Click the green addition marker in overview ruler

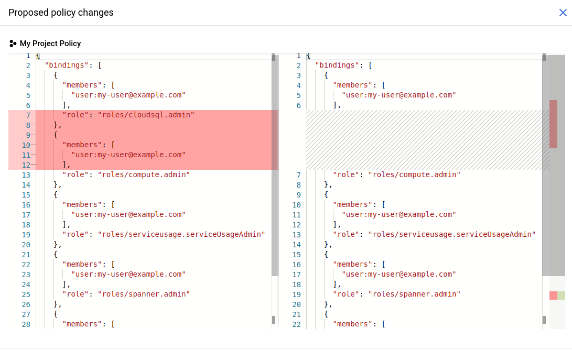click(x=562, y=296)
